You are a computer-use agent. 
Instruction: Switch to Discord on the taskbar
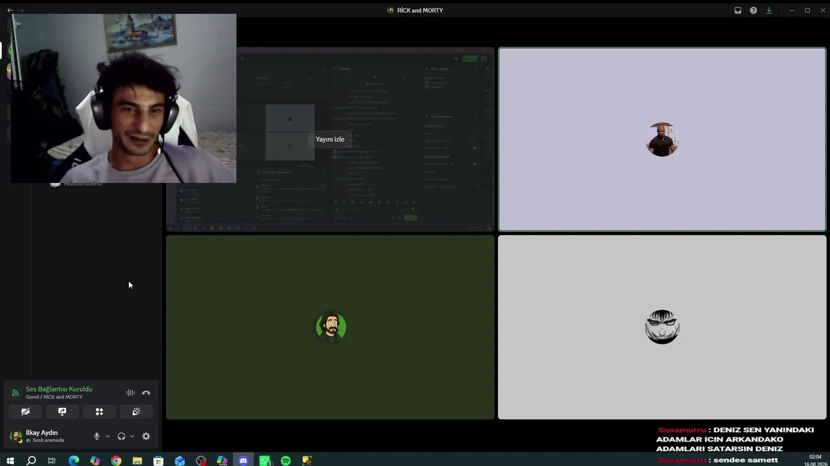243,461
